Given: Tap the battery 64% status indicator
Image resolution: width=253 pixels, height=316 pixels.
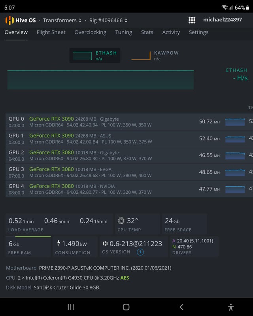Looking at the screenshot, I should tap(242, 8).
